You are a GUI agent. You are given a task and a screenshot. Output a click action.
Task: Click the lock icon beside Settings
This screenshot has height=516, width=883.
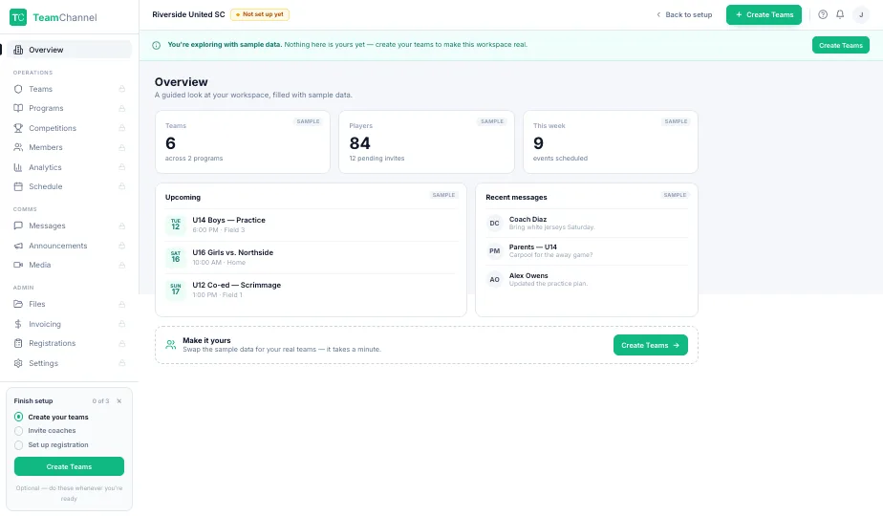pyautogui.click(x=121, y=363)
